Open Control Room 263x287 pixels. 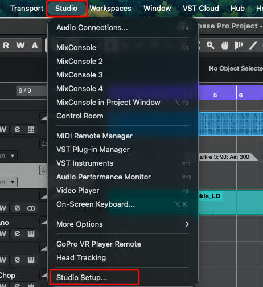(123, 116)
